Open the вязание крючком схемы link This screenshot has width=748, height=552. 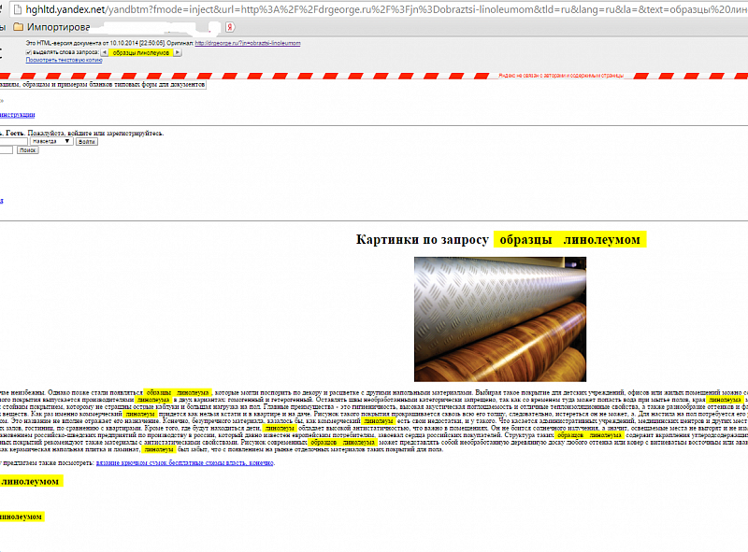click(185, 463)
